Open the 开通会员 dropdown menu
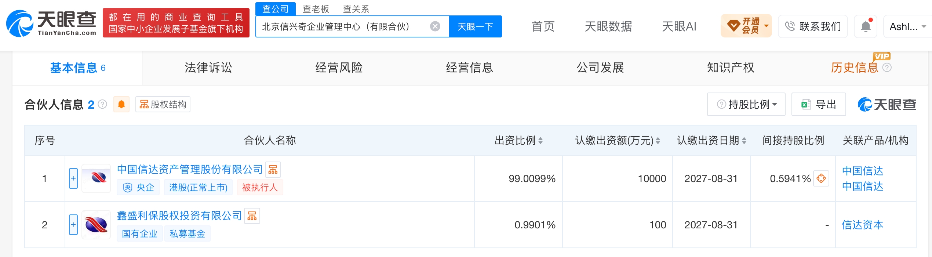 tap(746, 26)
